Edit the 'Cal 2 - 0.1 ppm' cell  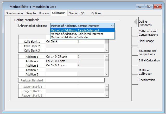click(x=61, y=61)
